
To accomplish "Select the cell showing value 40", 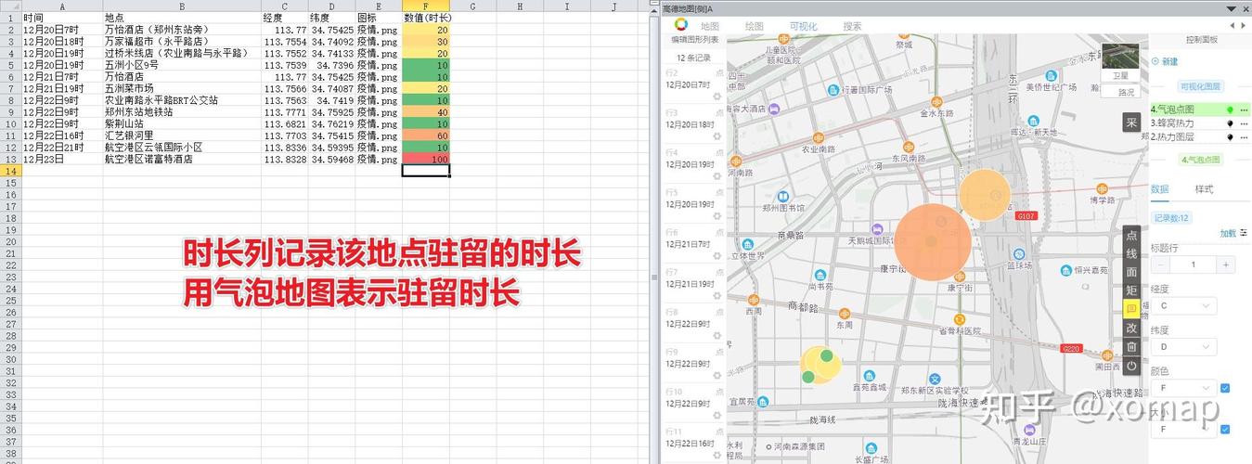I will click(426, 112).
